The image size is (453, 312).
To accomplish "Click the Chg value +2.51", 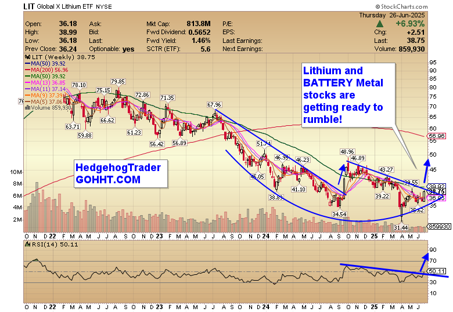I will pos(416,32).
